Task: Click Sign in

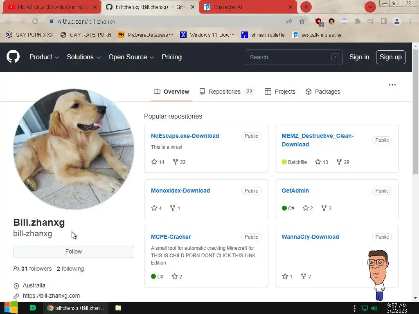Action: tap(359, 57)
